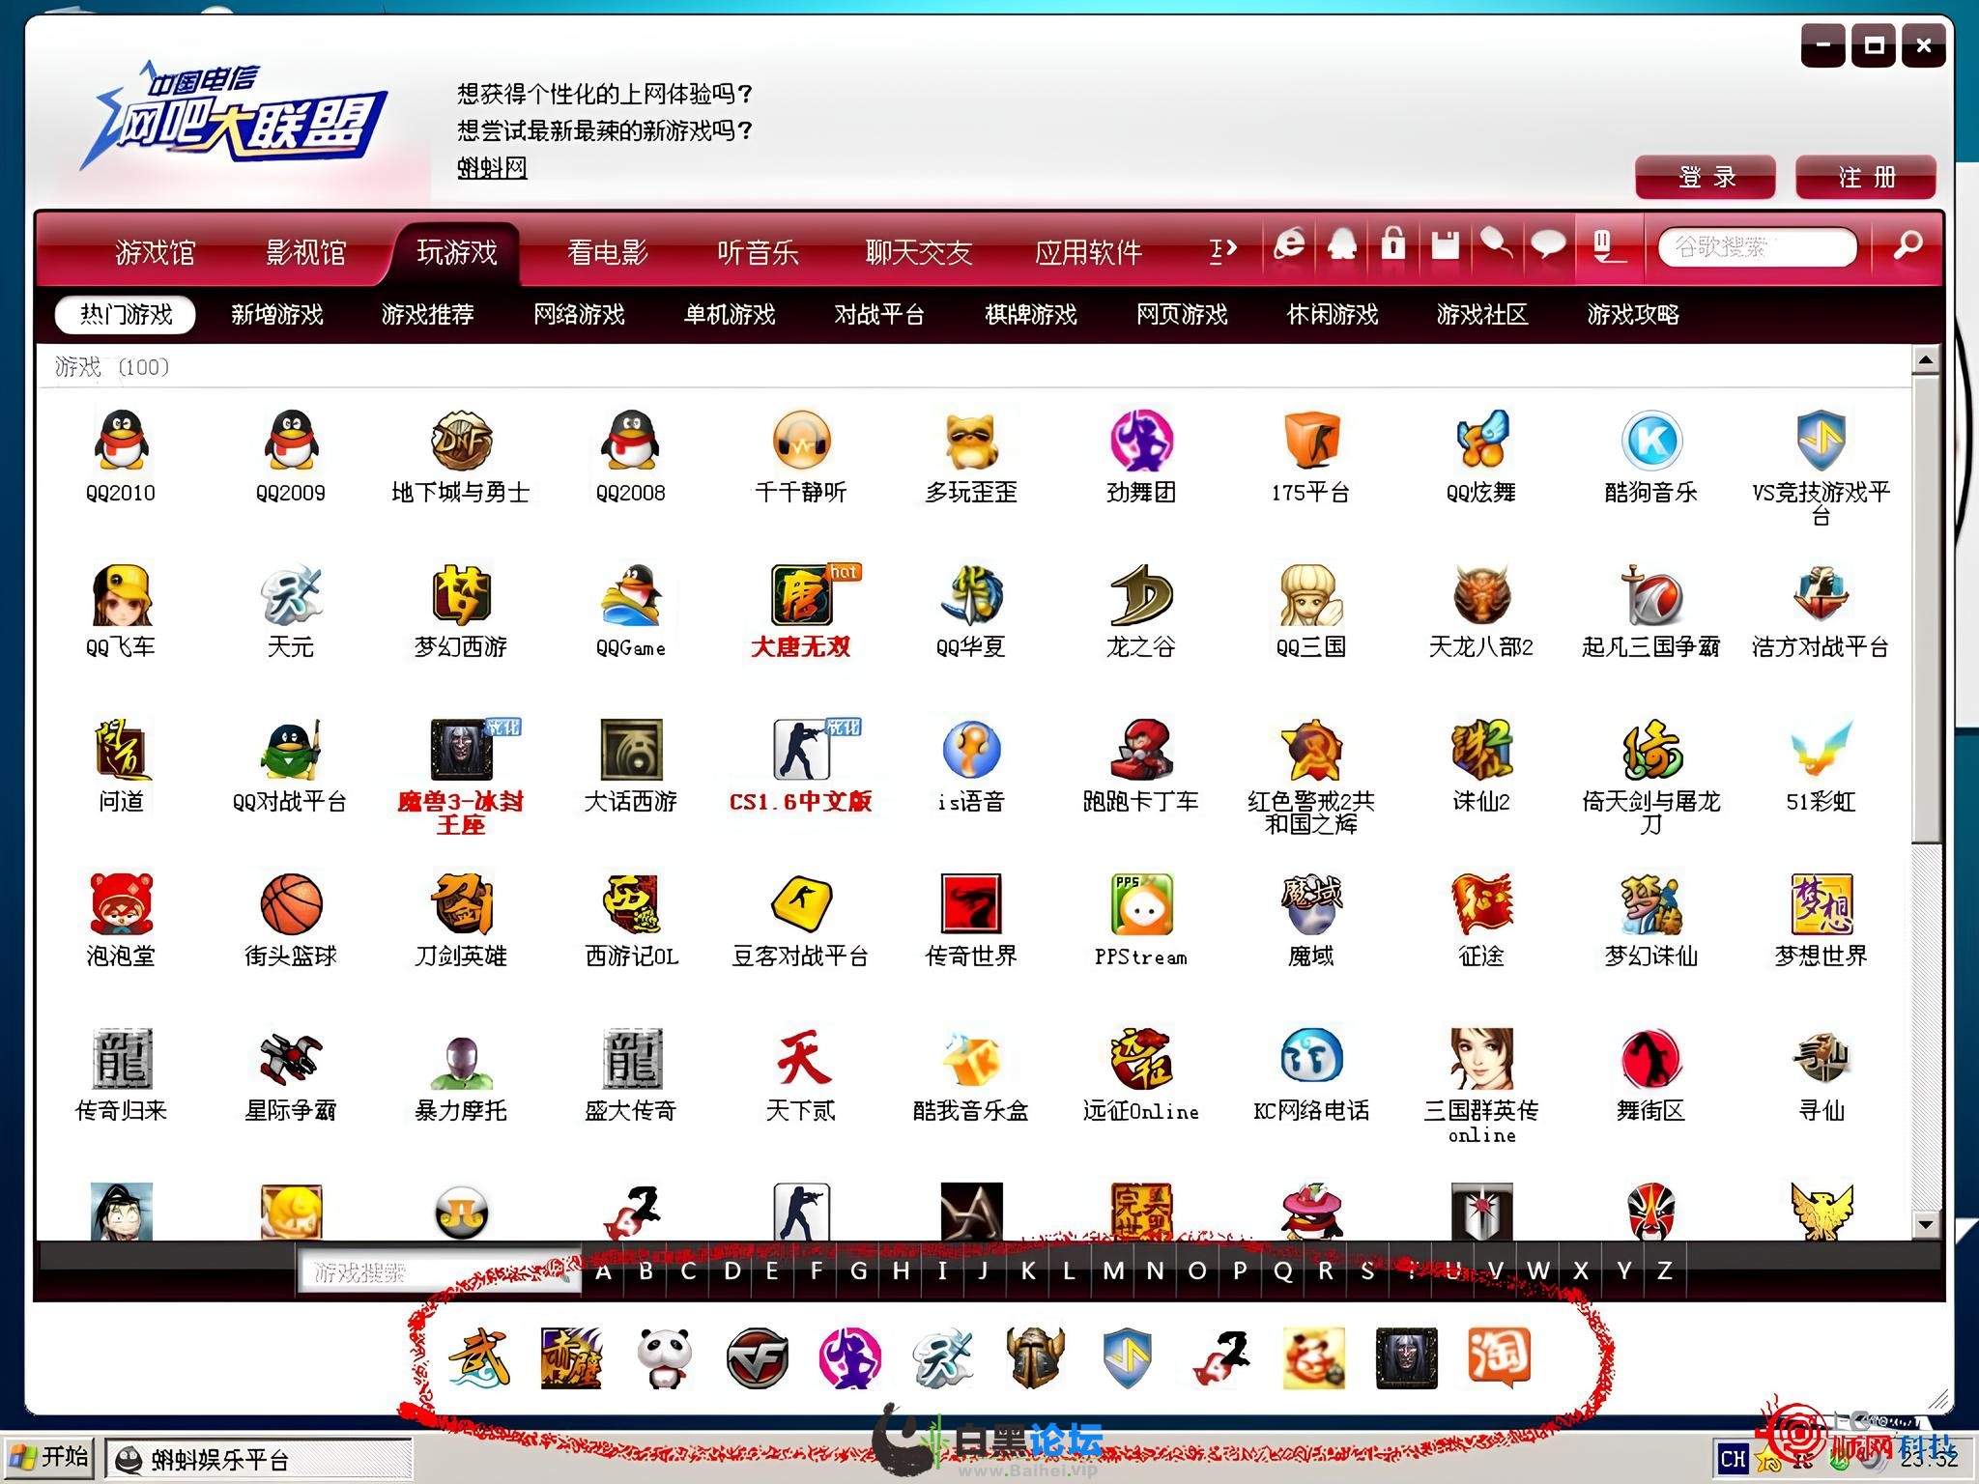
Task: Open the 听音乐 tab
Action: [x=758, y=252]
